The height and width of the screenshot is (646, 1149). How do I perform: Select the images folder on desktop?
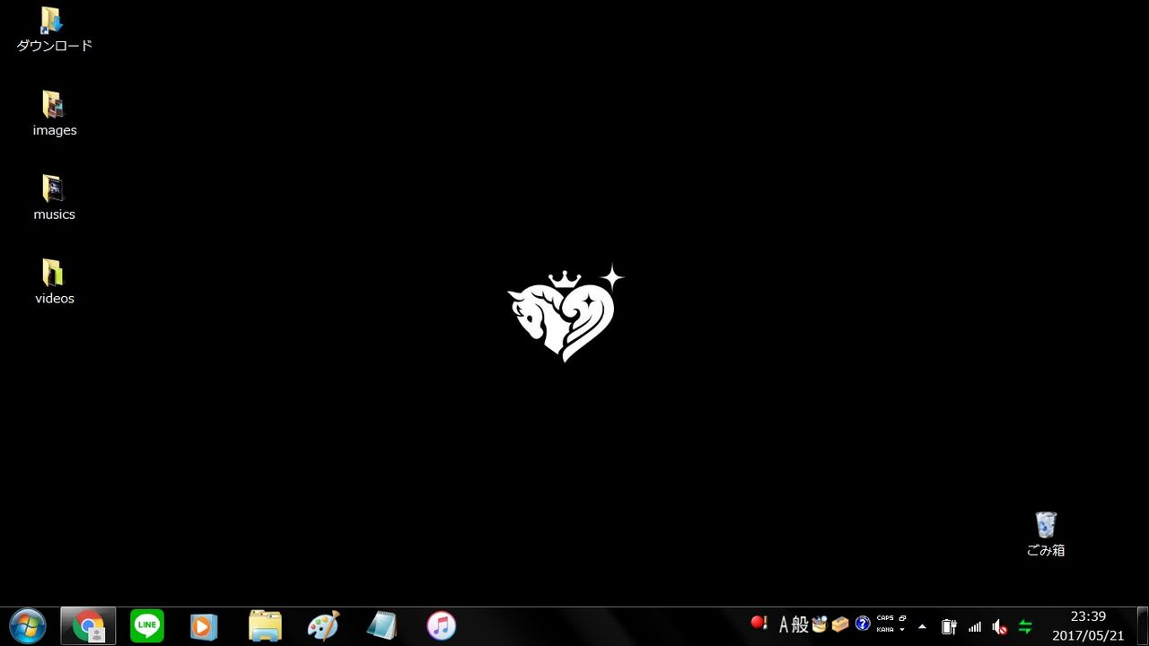click(x=54, y=114)
